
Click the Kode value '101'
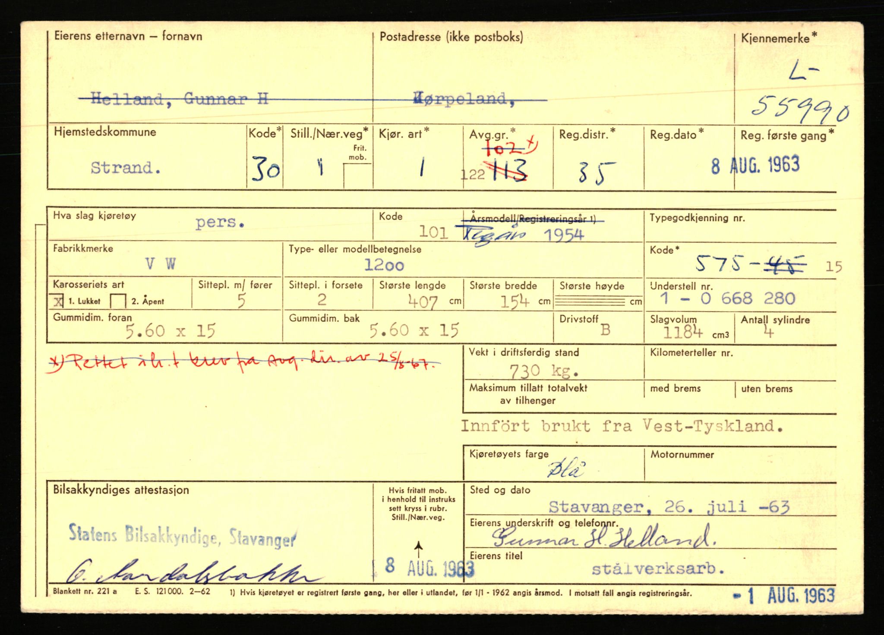pos(433,233)
